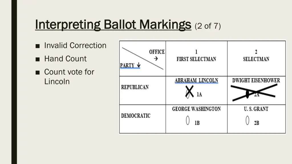Click the square bullet before Hand Count
292x164 pixels.
point(38,59)
